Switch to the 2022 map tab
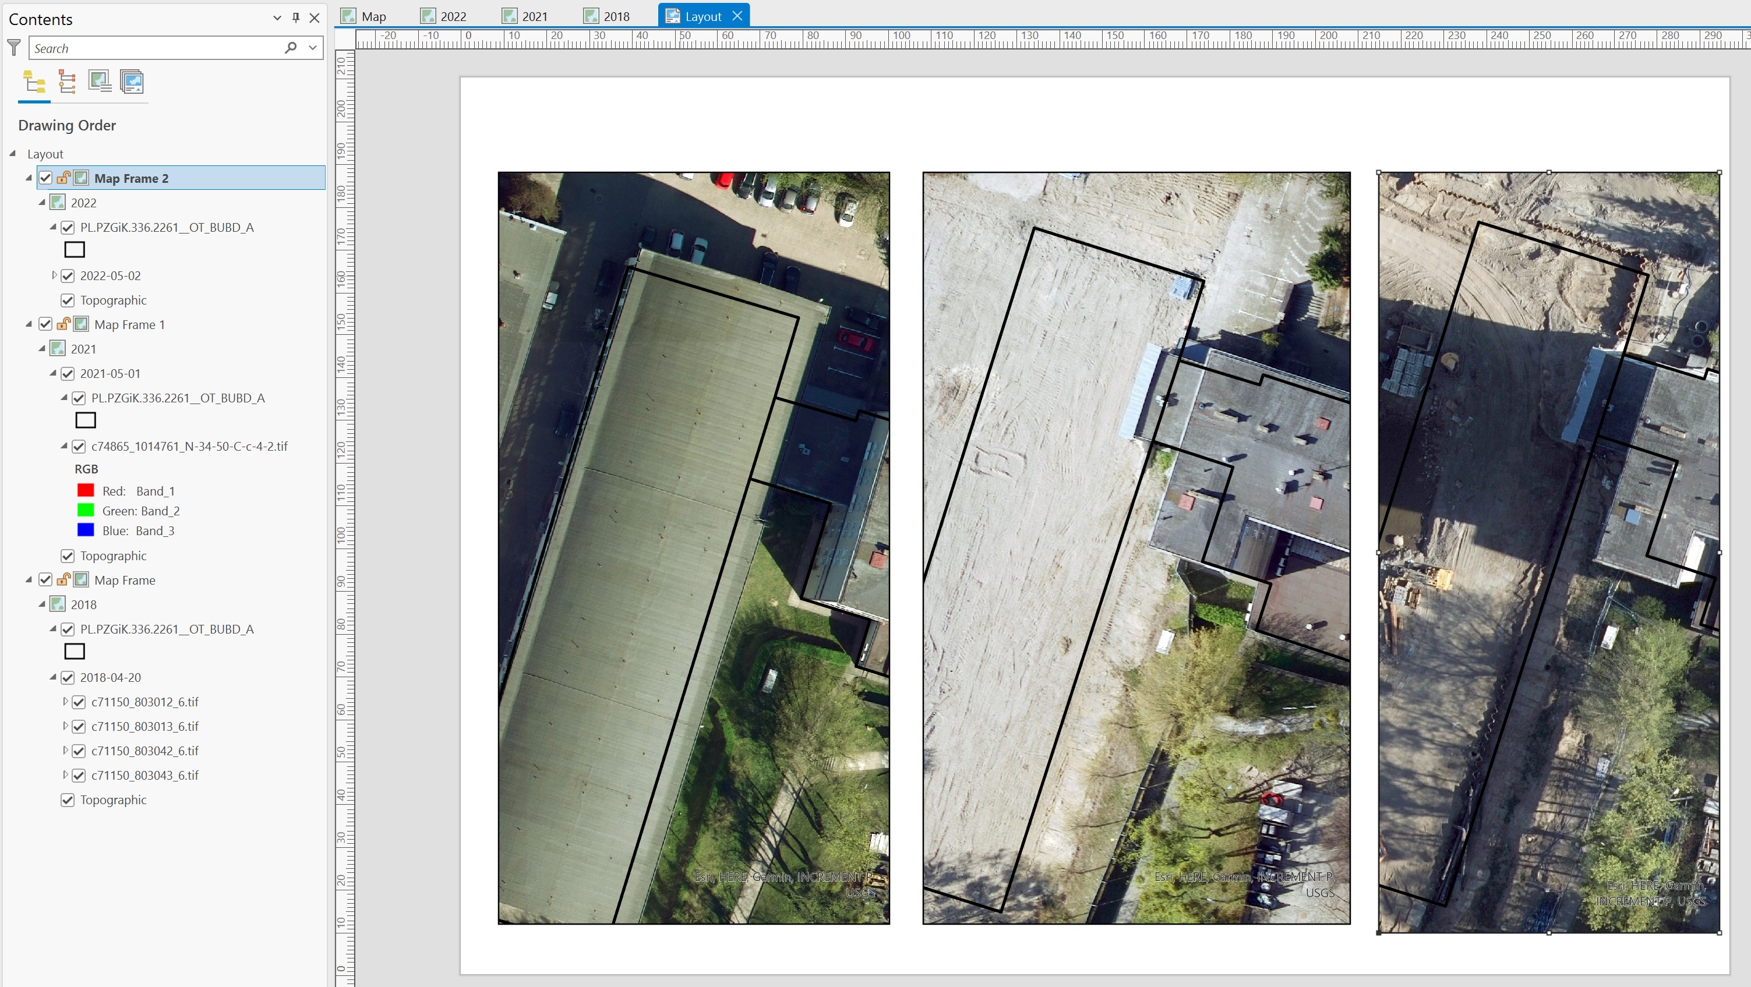Image resolution: width=1751 pixels, height=987 pixels. (444, 16)
